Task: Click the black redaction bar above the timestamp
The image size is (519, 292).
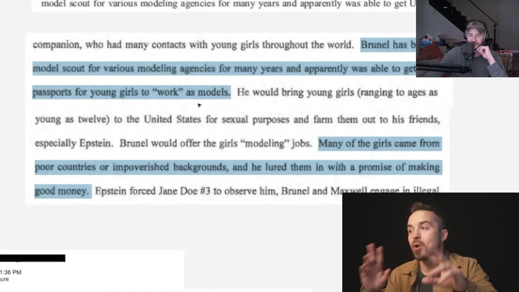Action: tap(32, 258)
